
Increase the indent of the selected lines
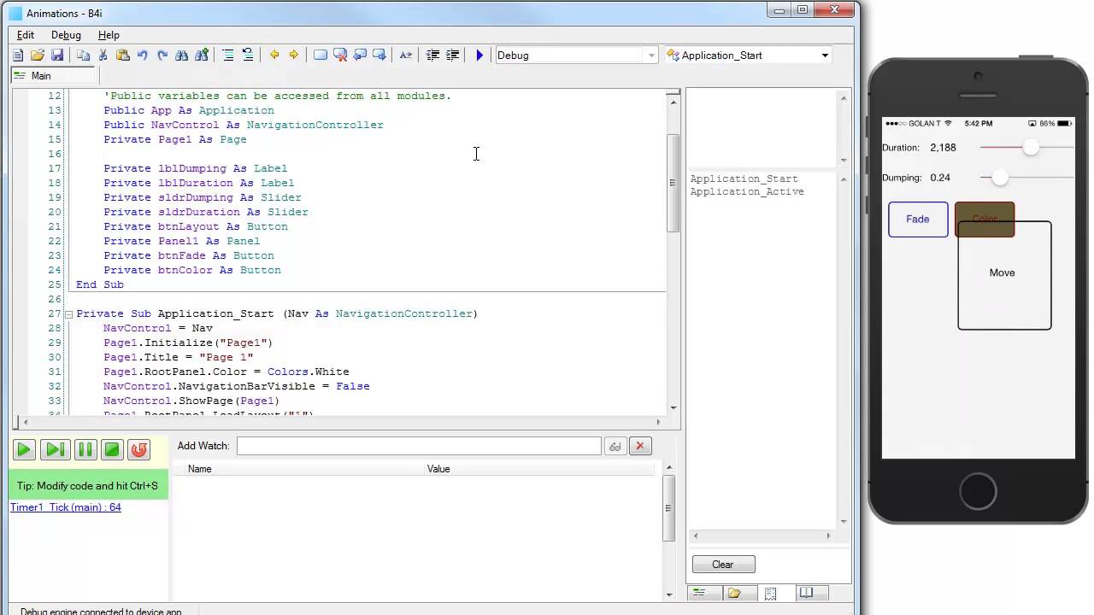coord(452,55)
